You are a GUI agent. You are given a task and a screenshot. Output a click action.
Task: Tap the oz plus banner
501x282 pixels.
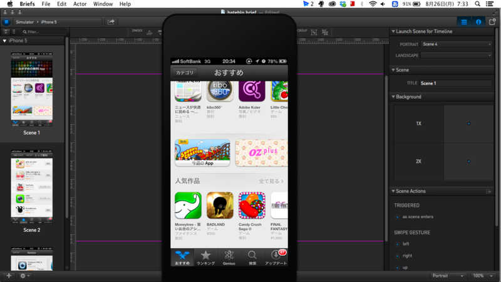261,153
